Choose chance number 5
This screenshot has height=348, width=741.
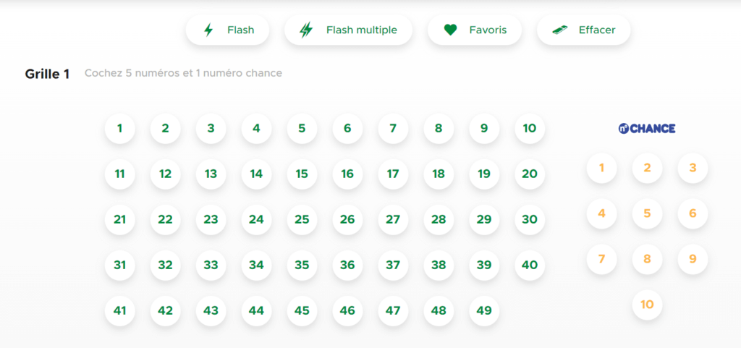pos(647,213)
